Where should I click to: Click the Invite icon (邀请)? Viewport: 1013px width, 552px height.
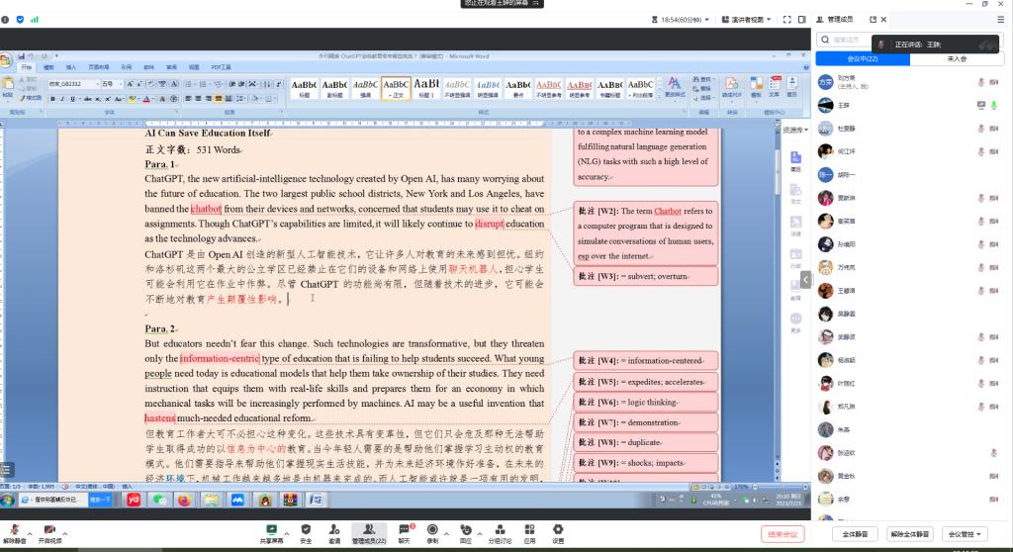coord(334,530)
